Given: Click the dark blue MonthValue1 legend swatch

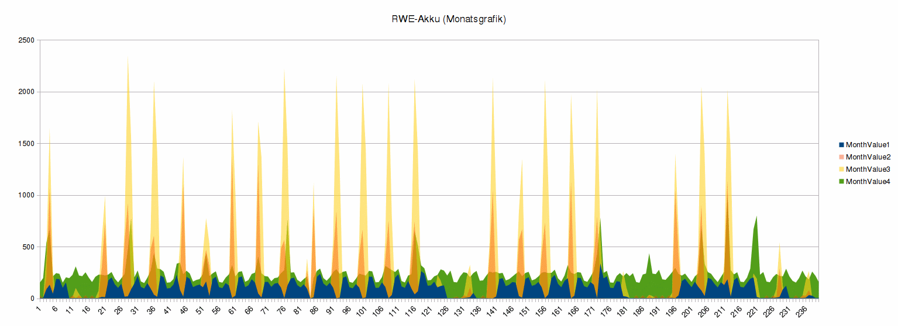Looking at the screenshot, I should 841,144.
